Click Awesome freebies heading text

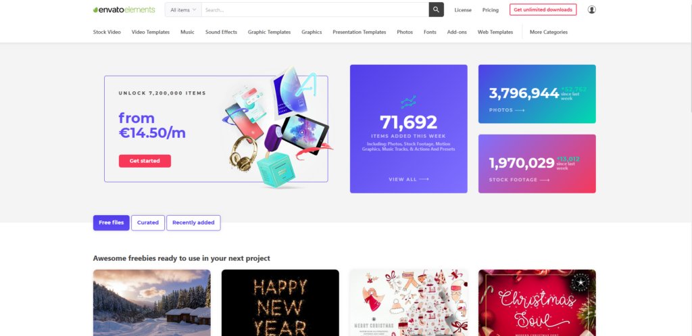[x=181, y=258]
